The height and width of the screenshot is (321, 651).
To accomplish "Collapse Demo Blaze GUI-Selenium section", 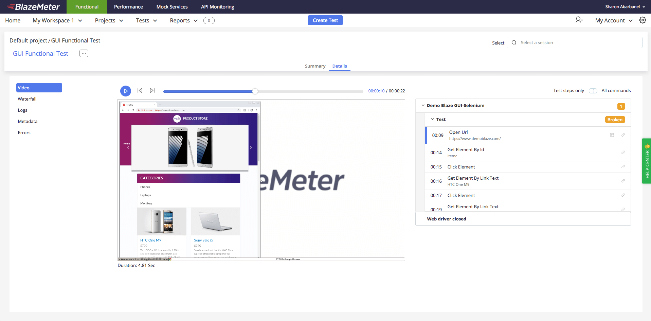I will 423,105.
